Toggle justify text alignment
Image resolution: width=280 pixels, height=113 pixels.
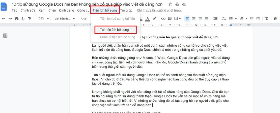[x=207, y=19]
